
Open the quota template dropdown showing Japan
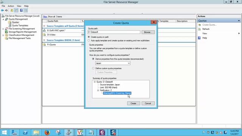[113, 63]
